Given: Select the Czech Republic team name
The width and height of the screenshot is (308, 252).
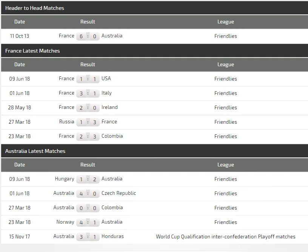Looking at the screenshot, I should (119, 193).
